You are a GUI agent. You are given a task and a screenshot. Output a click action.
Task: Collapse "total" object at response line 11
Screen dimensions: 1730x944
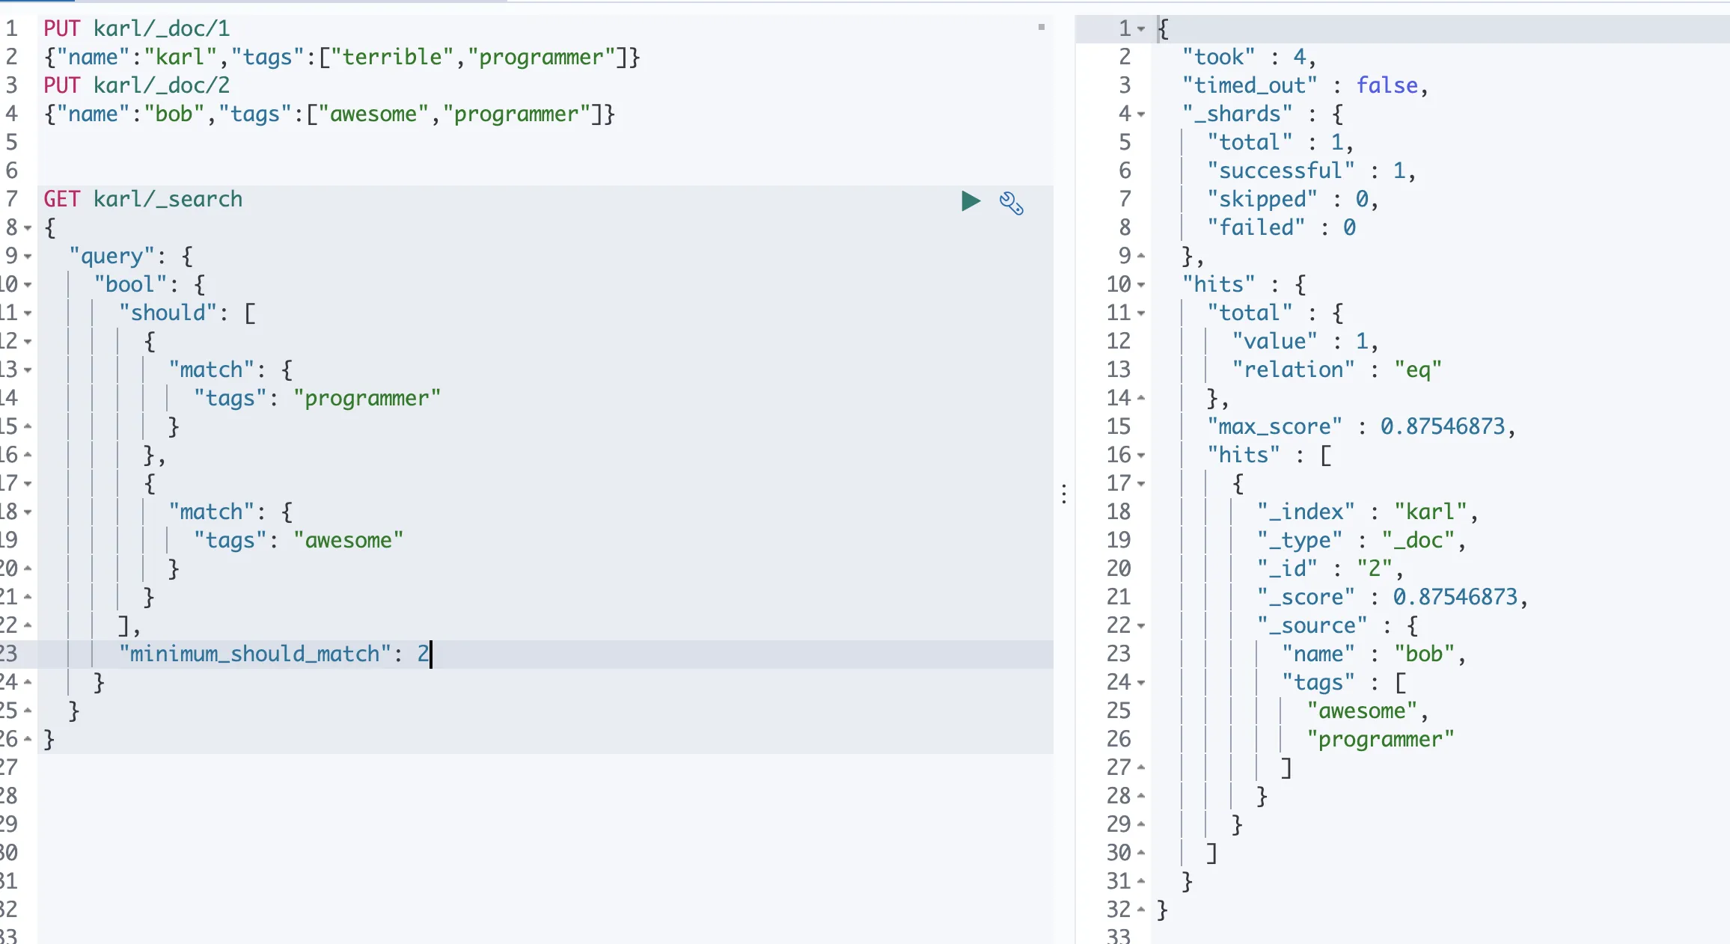(1141, 313)
